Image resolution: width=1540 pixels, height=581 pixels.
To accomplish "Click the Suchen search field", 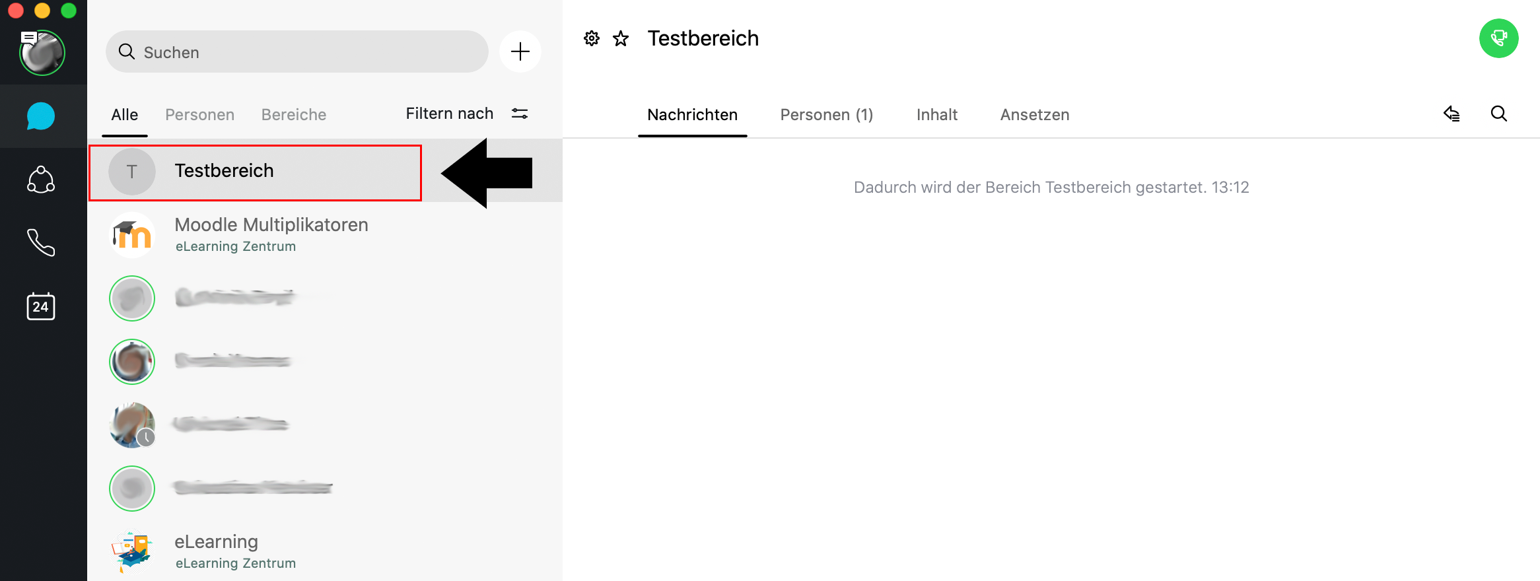I will coord(297,51).
